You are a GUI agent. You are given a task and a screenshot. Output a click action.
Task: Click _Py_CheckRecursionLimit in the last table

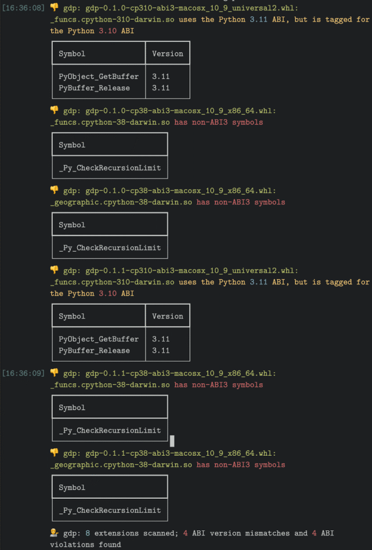click(110, 510)
